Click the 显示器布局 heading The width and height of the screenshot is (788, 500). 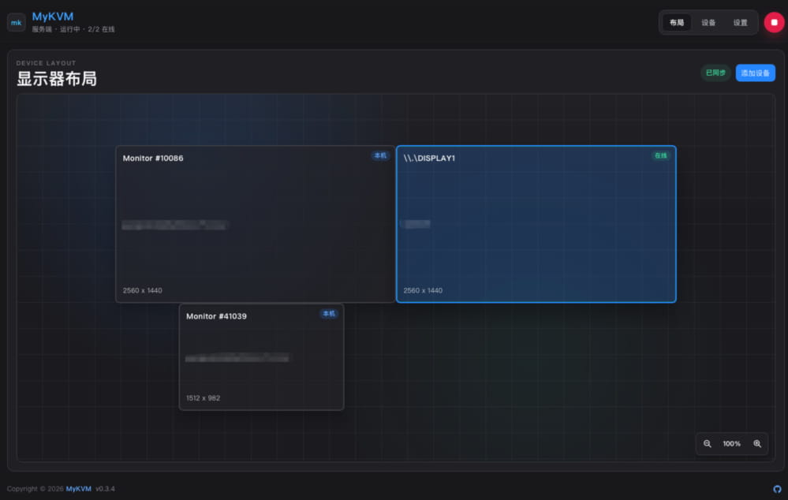coord(57,79)
